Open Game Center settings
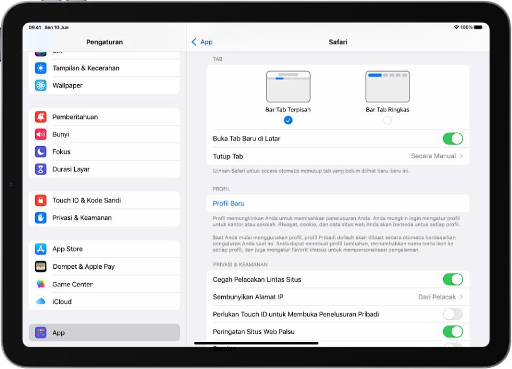Screen dimensions: 512x369 coord(105,284)
